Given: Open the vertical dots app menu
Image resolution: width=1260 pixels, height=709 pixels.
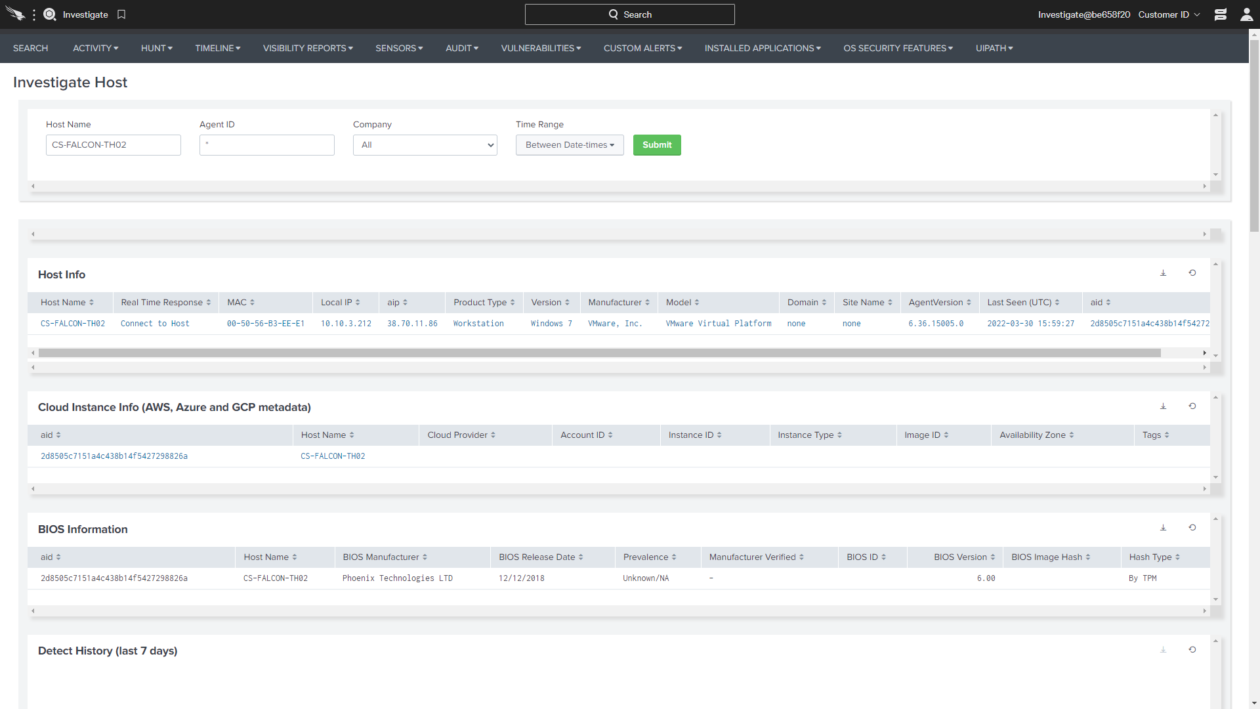Looking at the screenshot, I should coord(34,14).
